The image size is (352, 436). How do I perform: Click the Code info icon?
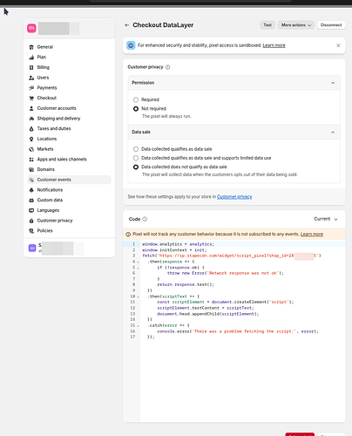[x=145, y=219]
